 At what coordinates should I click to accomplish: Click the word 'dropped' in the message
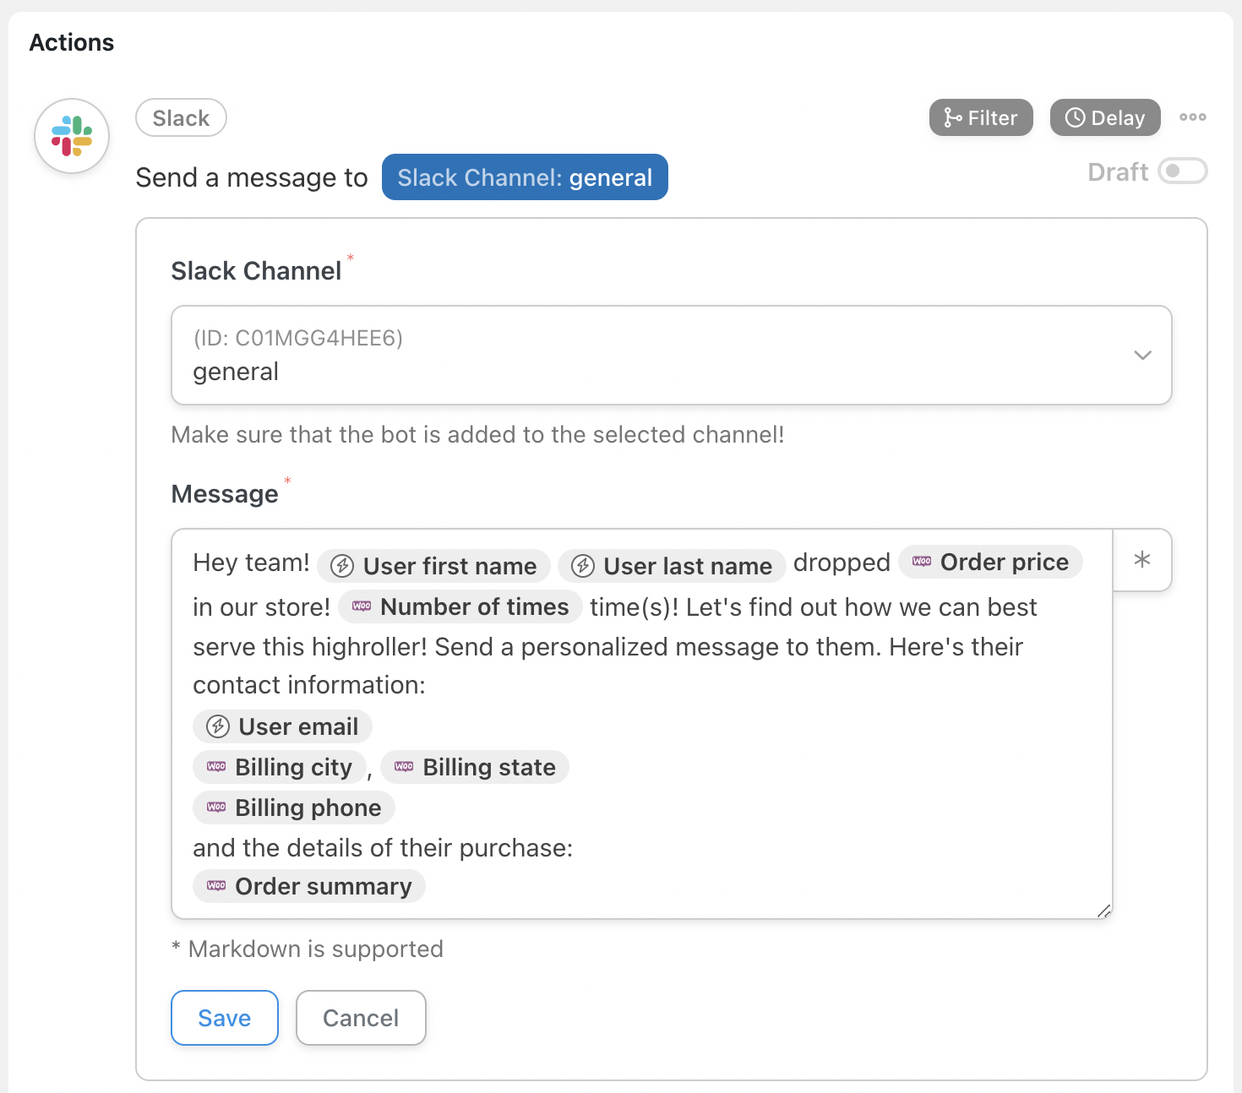(842, 562)
